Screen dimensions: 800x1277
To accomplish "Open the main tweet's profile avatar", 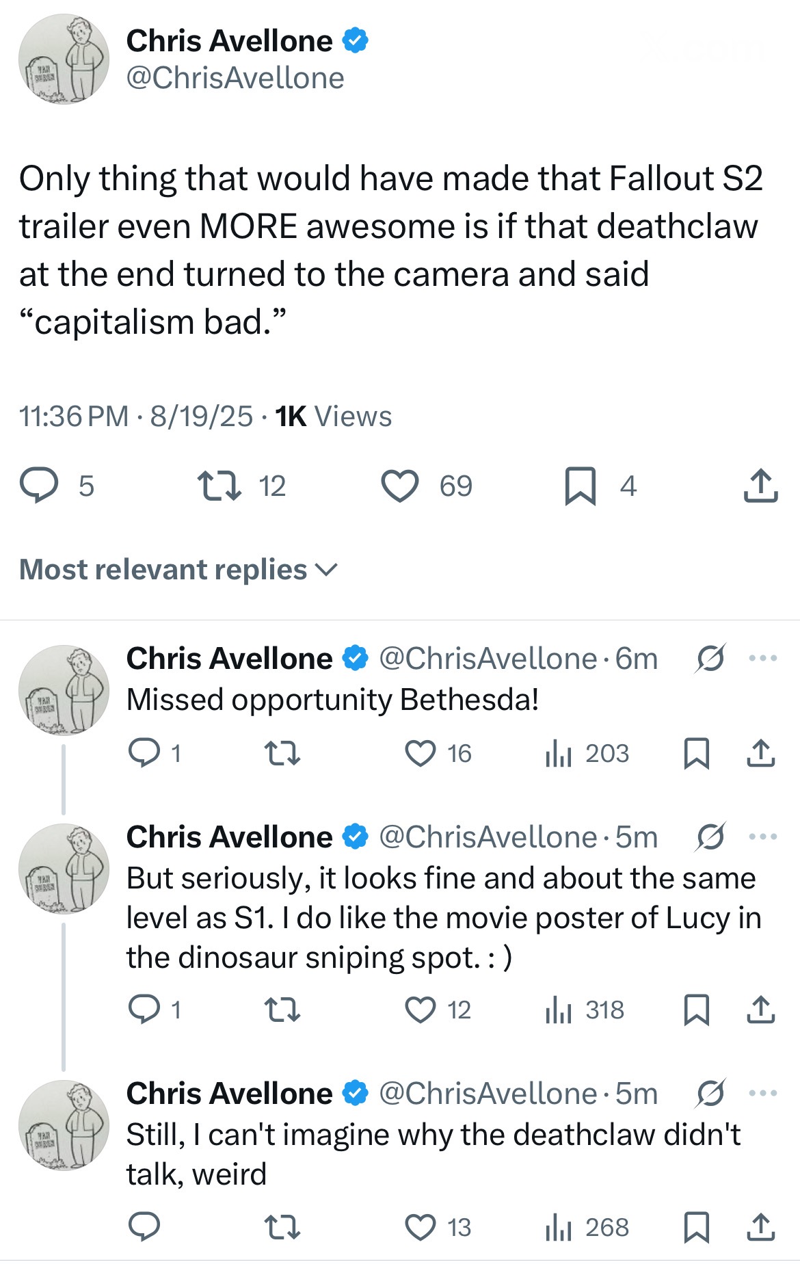I will 64,60.
